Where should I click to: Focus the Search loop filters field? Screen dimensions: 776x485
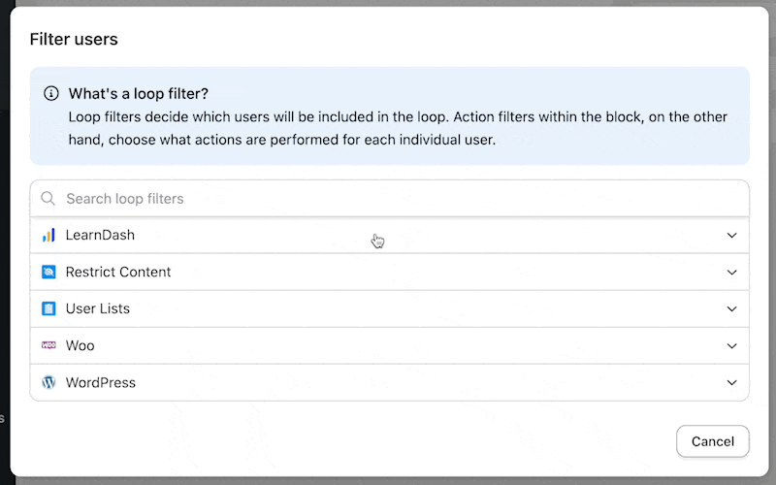click(388, 199)
